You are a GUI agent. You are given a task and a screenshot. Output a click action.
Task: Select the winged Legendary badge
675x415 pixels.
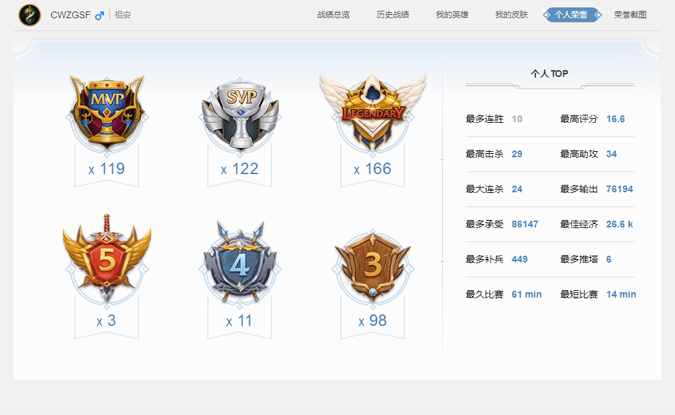point(373,112)
